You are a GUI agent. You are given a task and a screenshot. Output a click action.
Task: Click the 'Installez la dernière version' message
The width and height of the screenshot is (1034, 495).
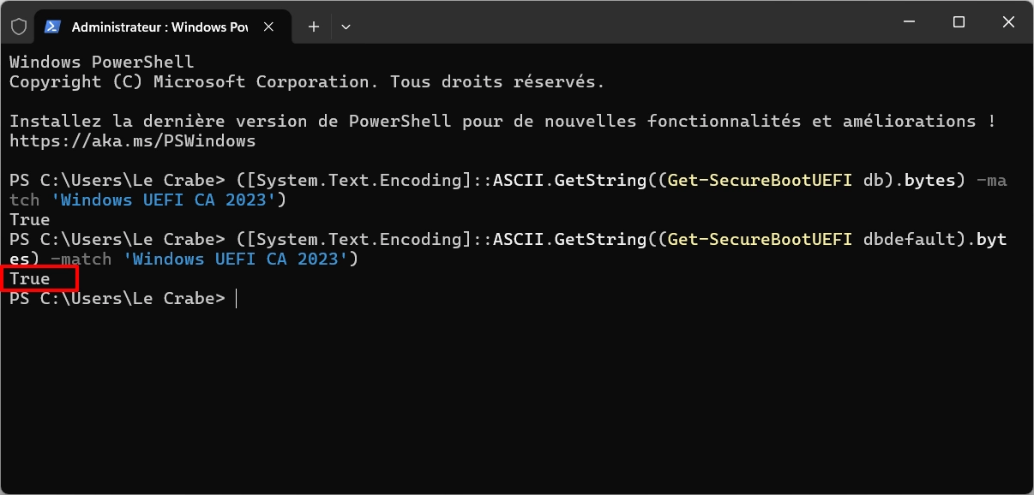[502, 122]
